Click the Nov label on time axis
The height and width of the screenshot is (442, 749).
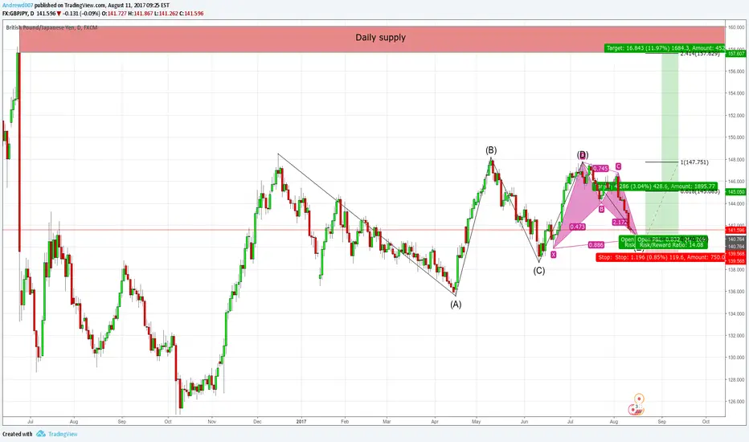pyautogui.click(x=212, y=421)
